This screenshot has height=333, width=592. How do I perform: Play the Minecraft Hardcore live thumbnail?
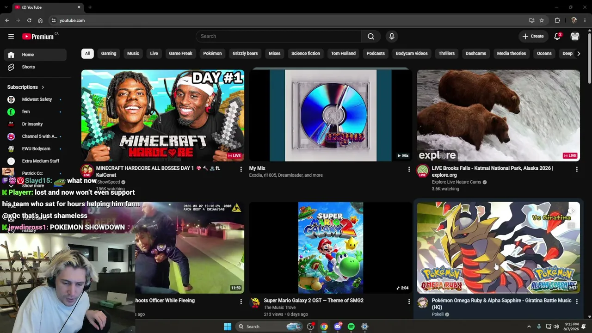[163, 116]
